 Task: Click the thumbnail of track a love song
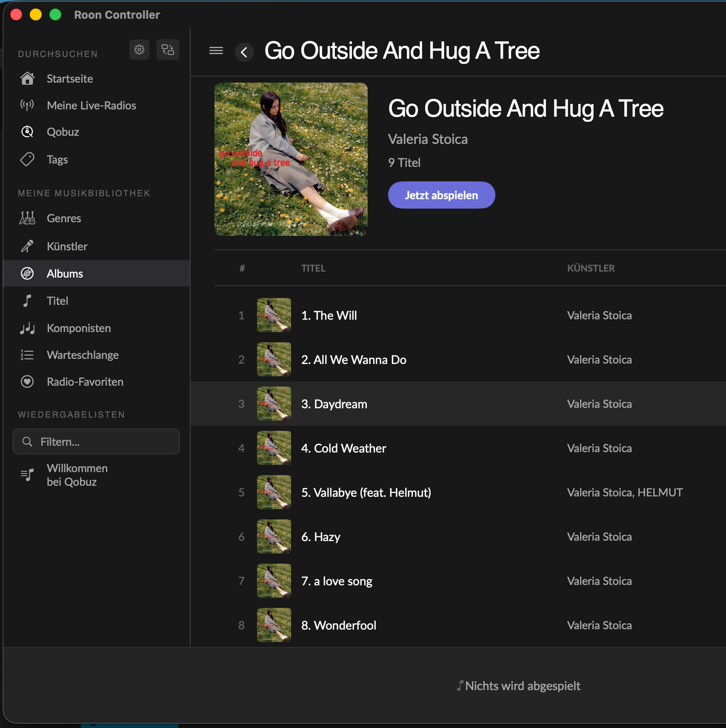tap(274, 581)
